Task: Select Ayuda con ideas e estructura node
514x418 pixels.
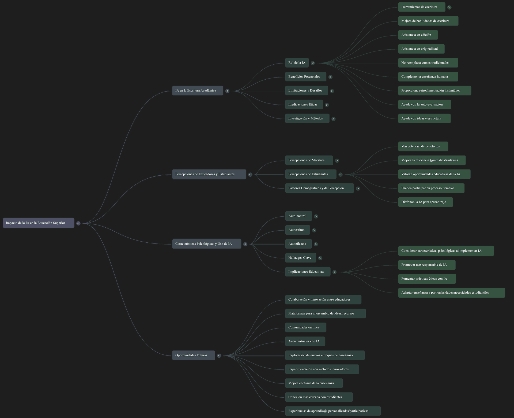Action: pyautogui.click(x=424, y=119)
